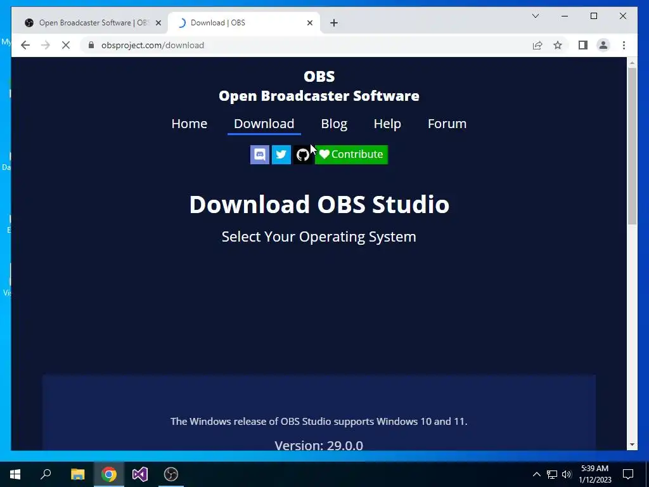Click the Select Your Operating System text

click(x=319, y=237)
